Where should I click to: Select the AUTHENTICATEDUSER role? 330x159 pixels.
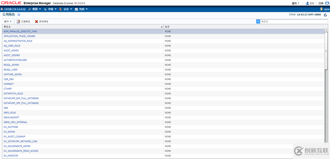[15, 60]
